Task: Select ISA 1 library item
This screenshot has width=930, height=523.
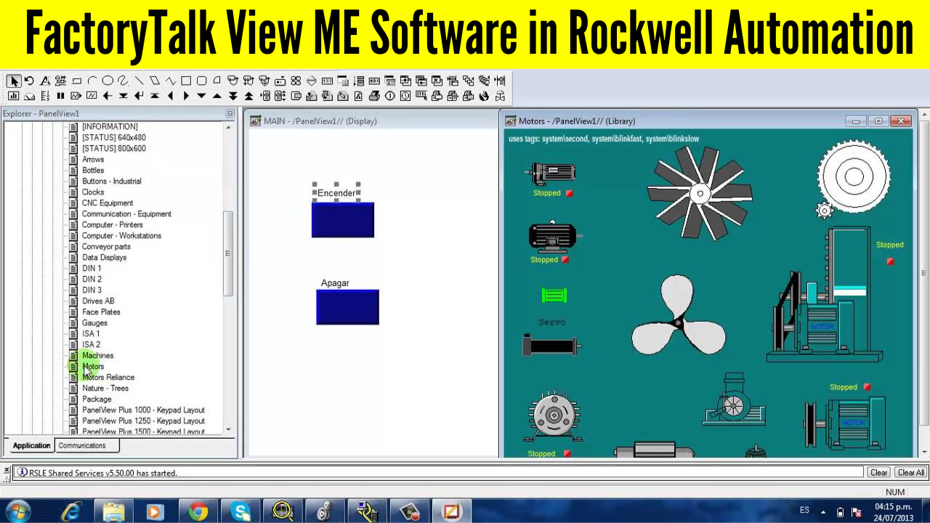Action: (x=91, y=333)
